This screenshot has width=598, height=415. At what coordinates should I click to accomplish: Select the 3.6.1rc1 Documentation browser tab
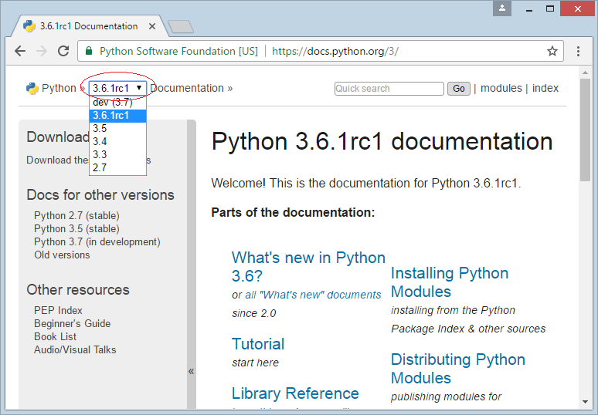pos(89,26)
